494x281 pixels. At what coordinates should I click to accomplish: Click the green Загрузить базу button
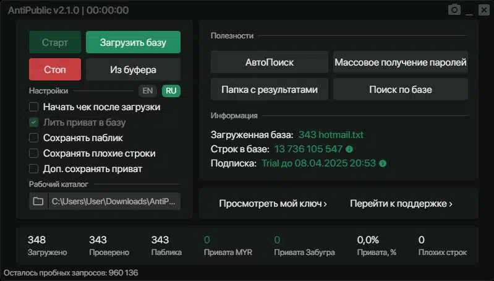[134, 42]
